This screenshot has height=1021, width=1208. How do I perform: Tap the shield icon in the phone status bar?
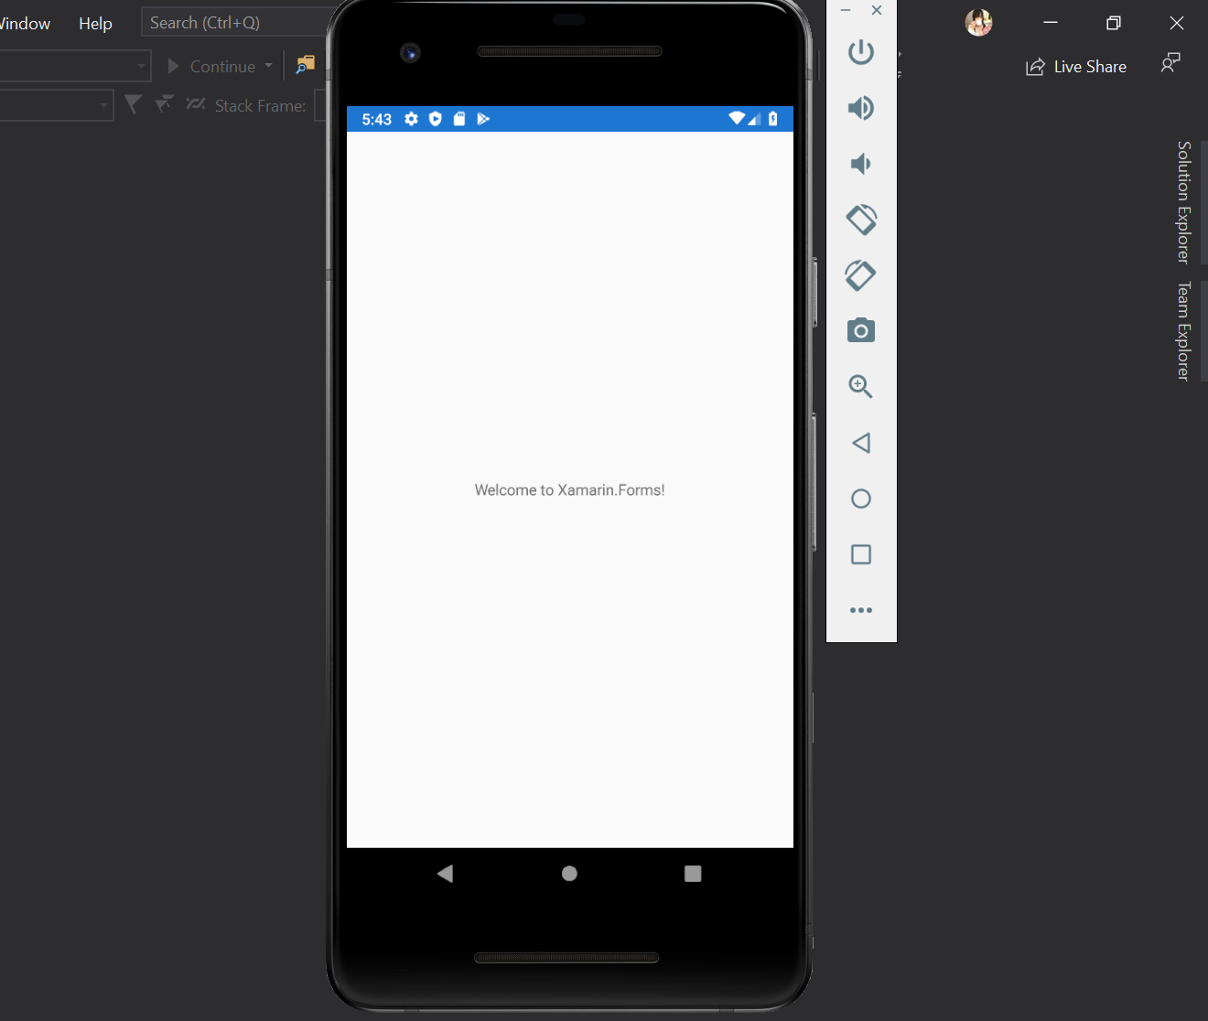pyautogui.click(x=436, y=119)
